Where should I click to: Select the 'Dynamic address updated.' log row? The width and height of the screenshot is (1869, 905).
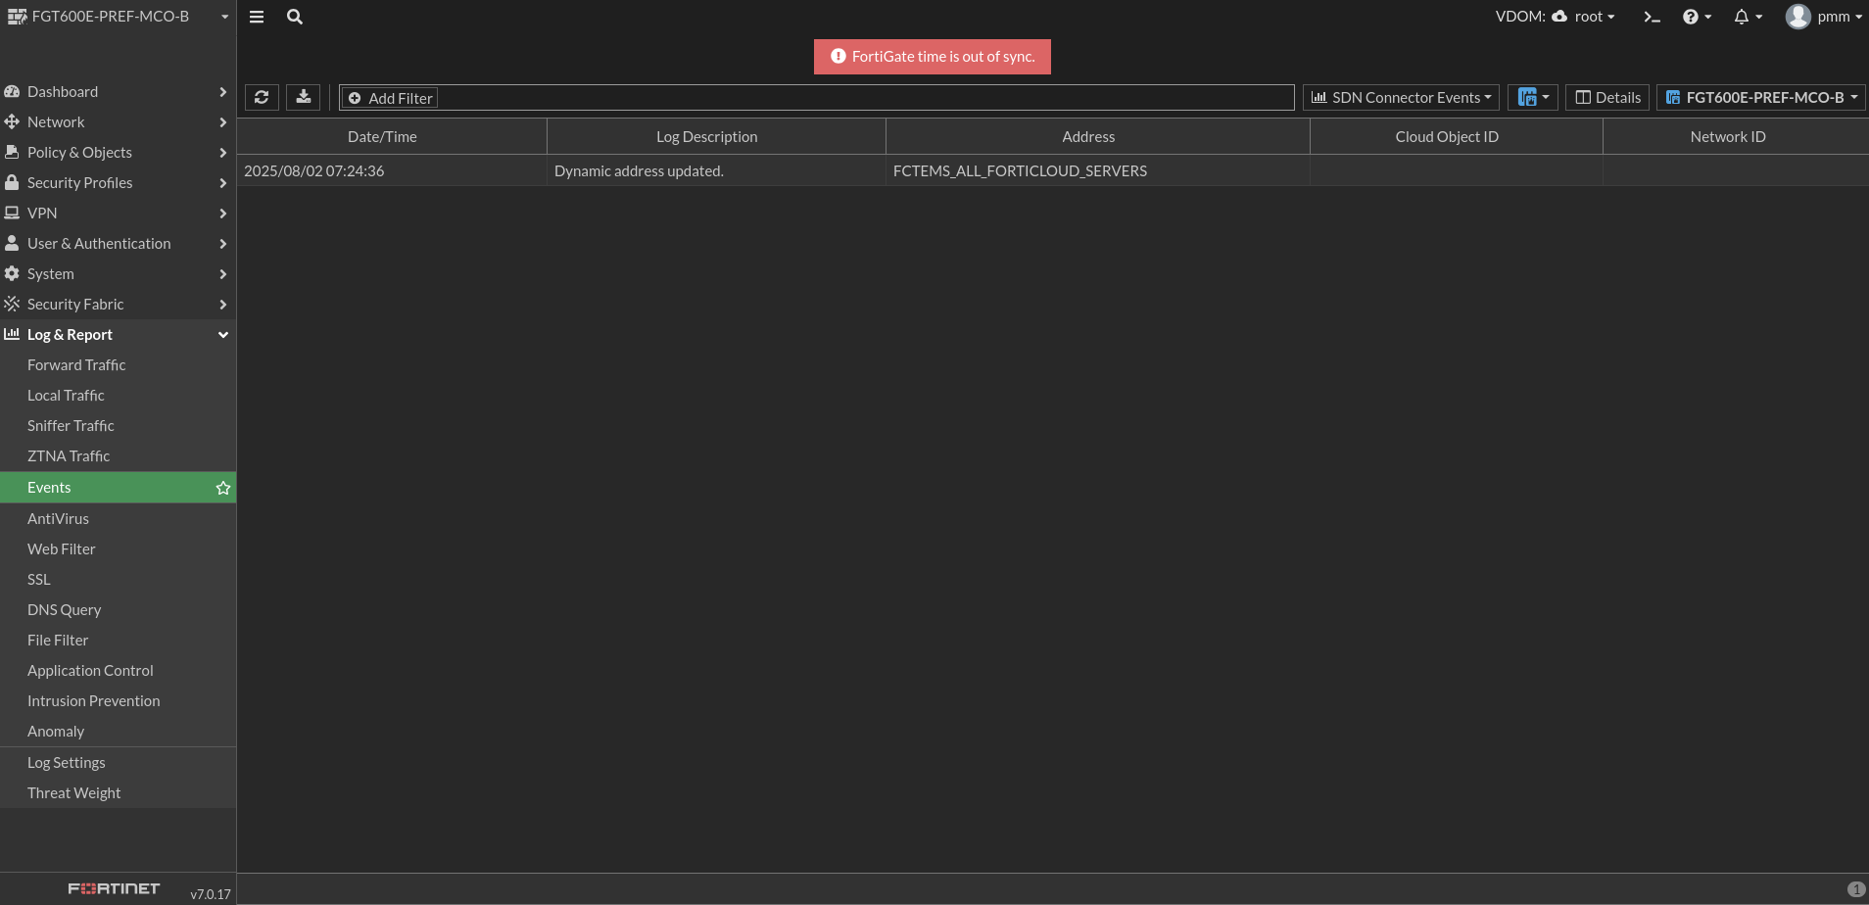[1053, 170]
